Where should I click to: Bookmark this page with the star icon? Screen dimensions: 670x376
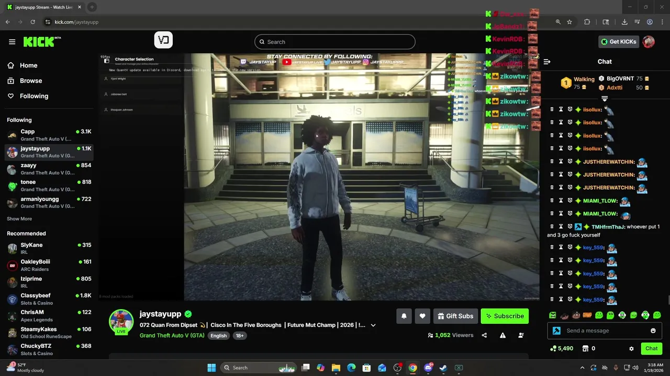pyautogui.click(x=569, y=22)
